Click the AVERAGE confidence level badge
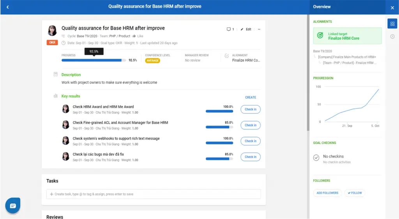Viewport: 399px width, 219px height. coord(152,61)
